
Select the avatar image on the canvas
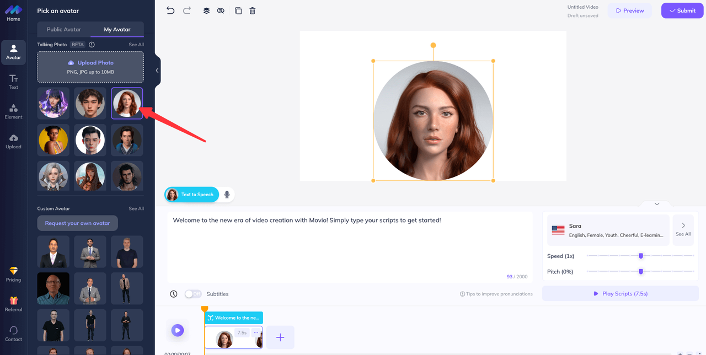pyautogui.click(x=433, y=121)
